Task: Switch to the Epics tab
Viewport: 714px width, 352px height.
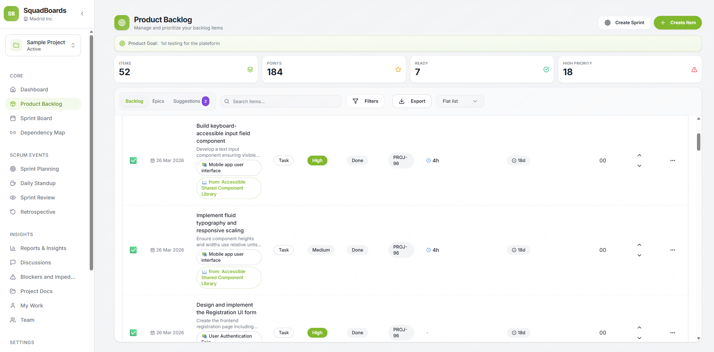Action: [x=158, y=101]
